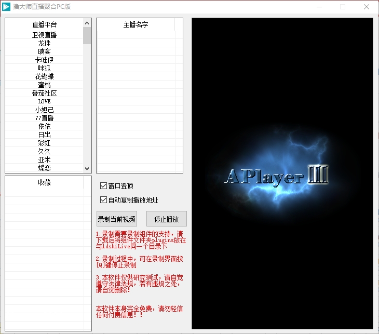Choose the 77直播 platform
The height and width of the screenshot is (334, 379).
(x=44, y=118)
